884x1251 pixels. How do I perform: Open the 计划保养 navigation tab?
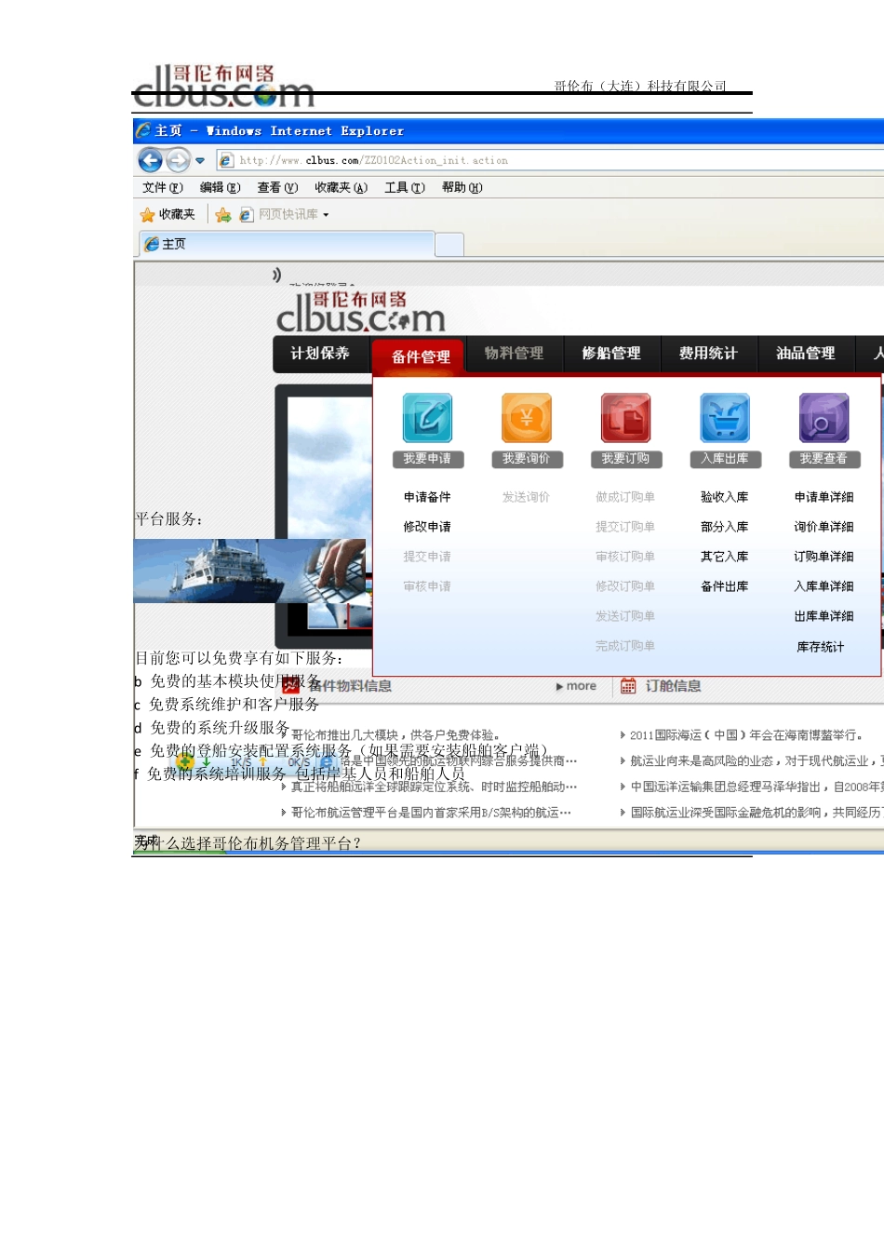click(320, 354)
